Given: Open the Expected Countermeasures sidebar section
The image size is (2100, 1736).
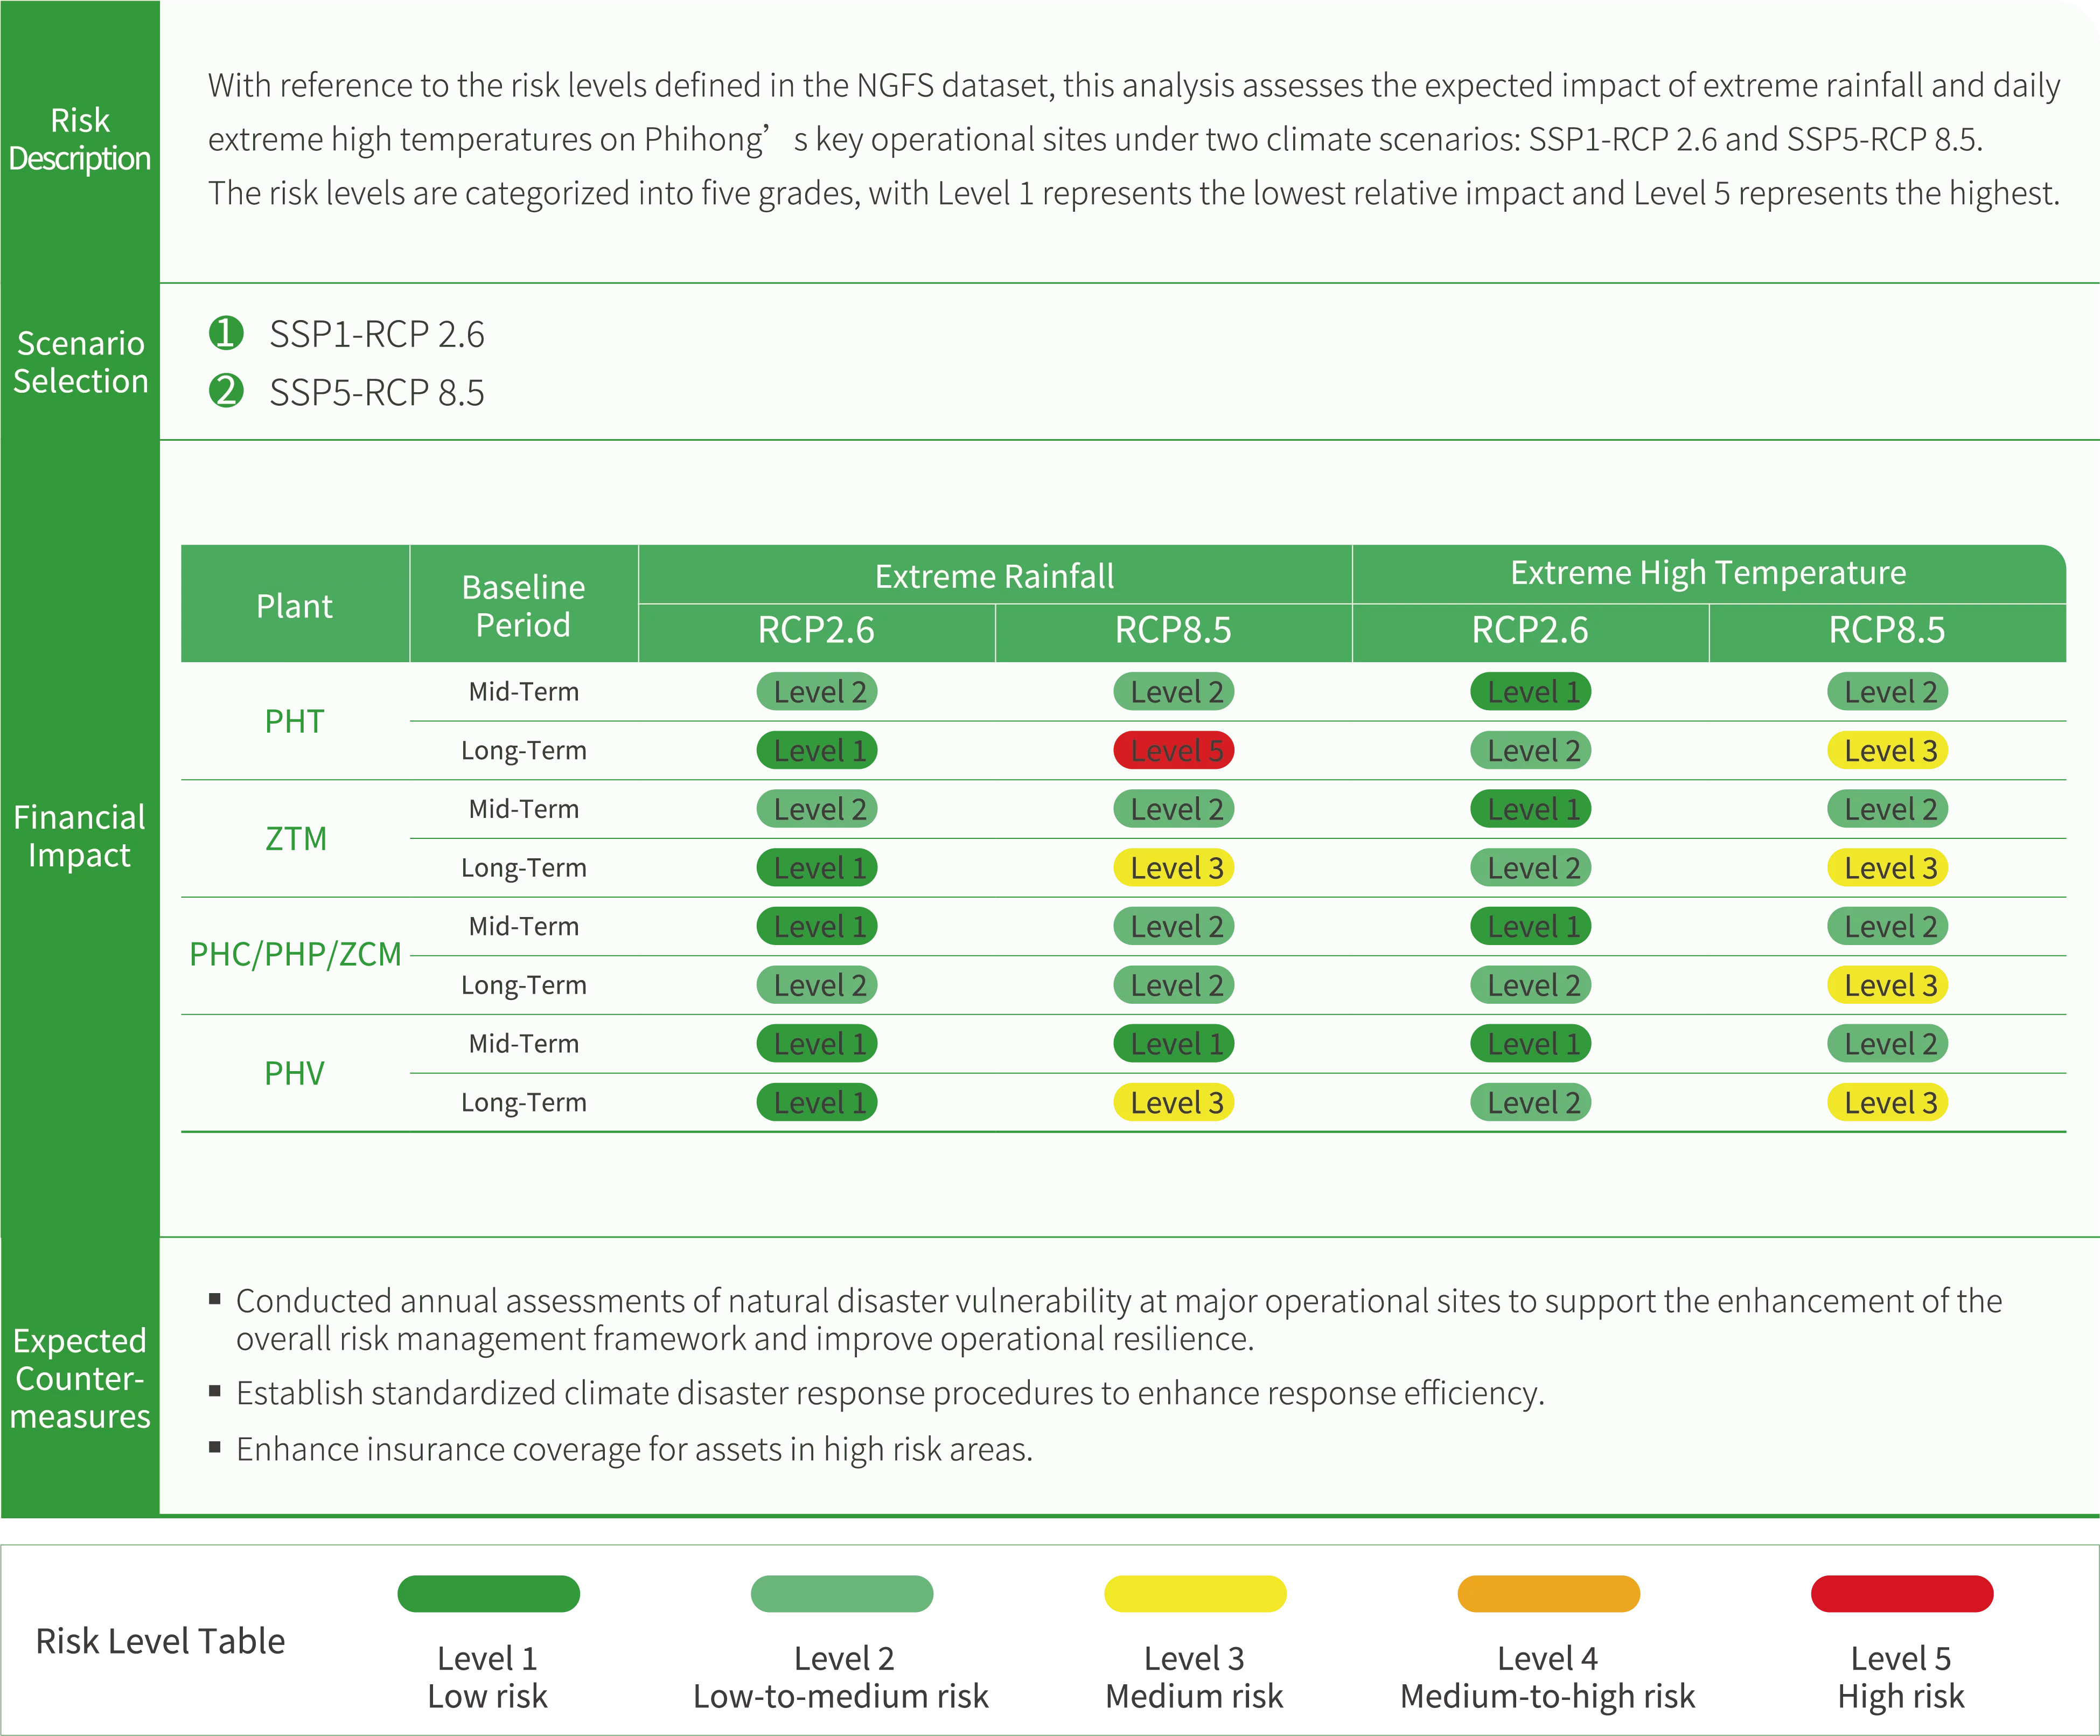Looking at the screenshot, I should pyautogui.click(x=80, y=1378).
